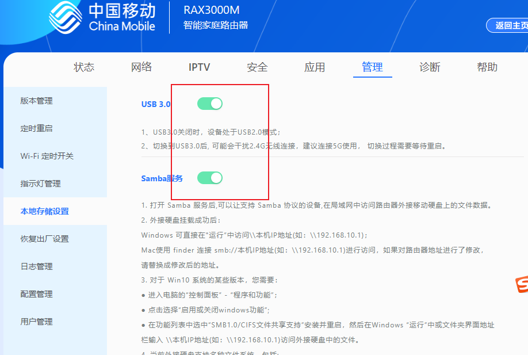Disable the Samba服务 switch
This screenshot has height=355, width=528.
click(x=210, y=178)
